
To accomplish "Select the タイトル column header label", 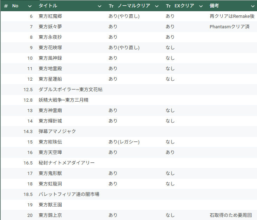I will [x=48, y=6].
